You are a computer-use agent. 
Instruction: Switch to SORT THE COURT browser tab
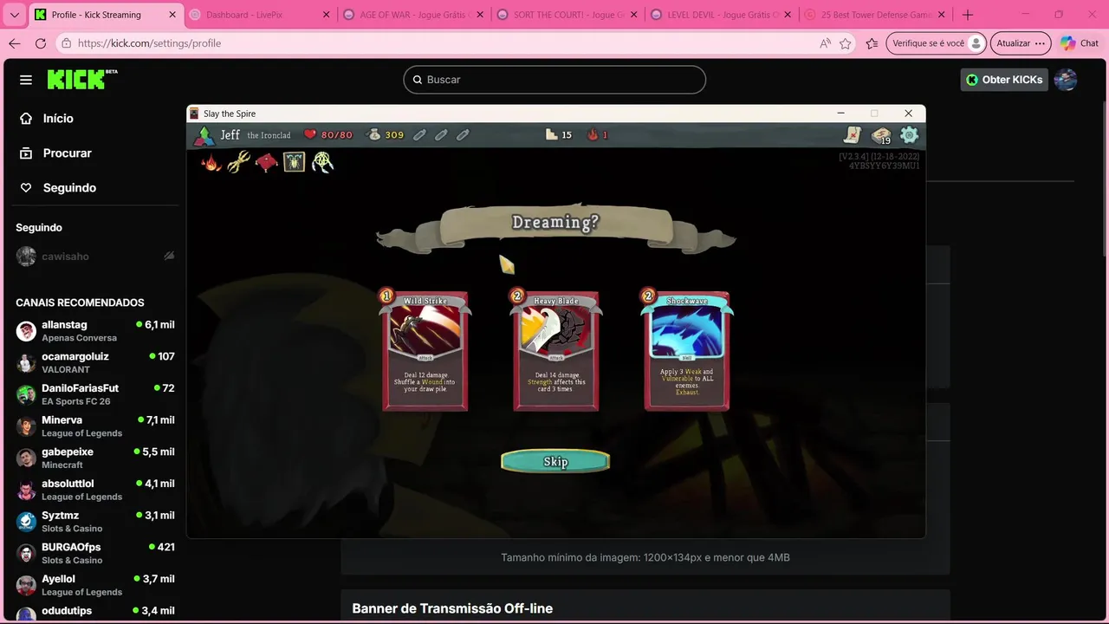tap(567, 15)
